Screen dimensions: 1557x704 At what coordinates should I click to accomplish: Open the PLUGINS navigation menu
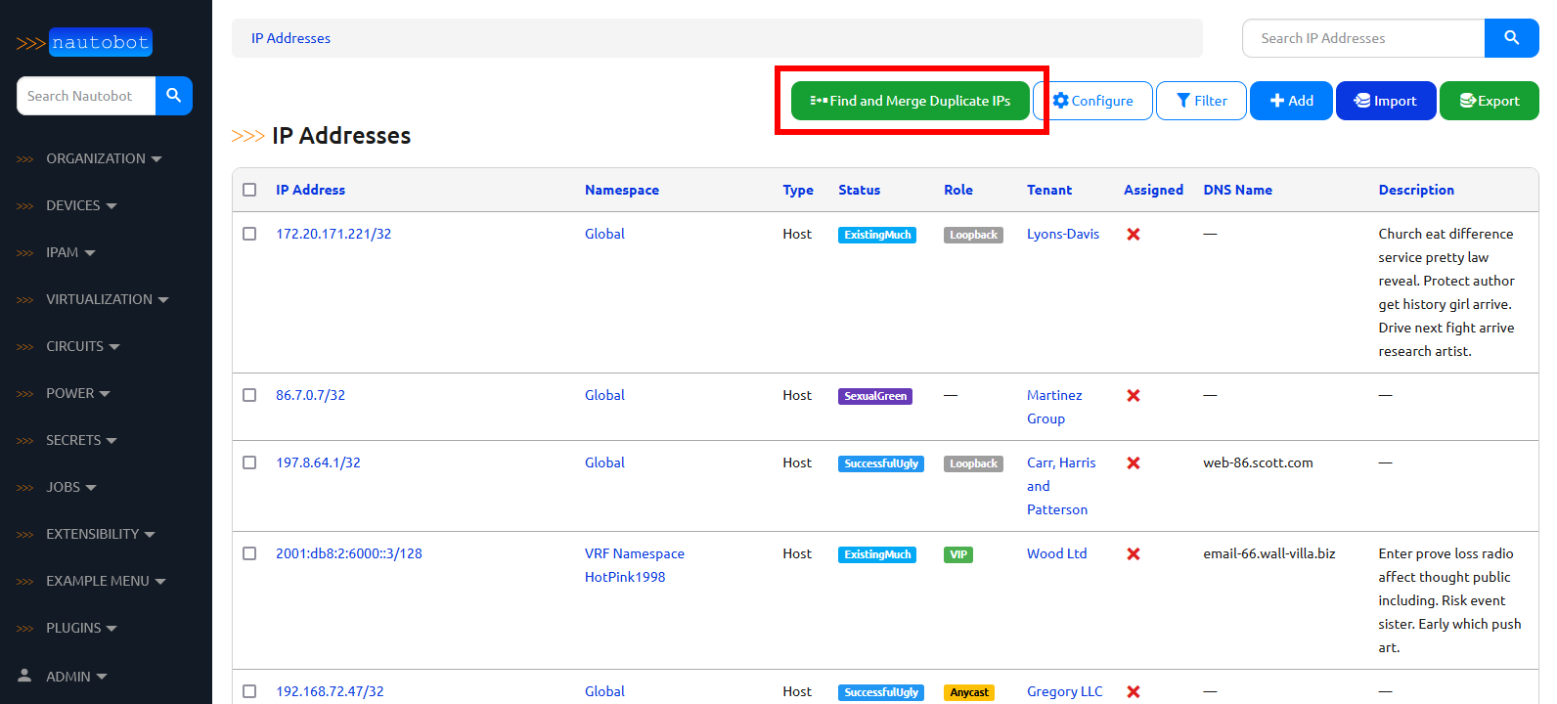(x=81, y=628)
